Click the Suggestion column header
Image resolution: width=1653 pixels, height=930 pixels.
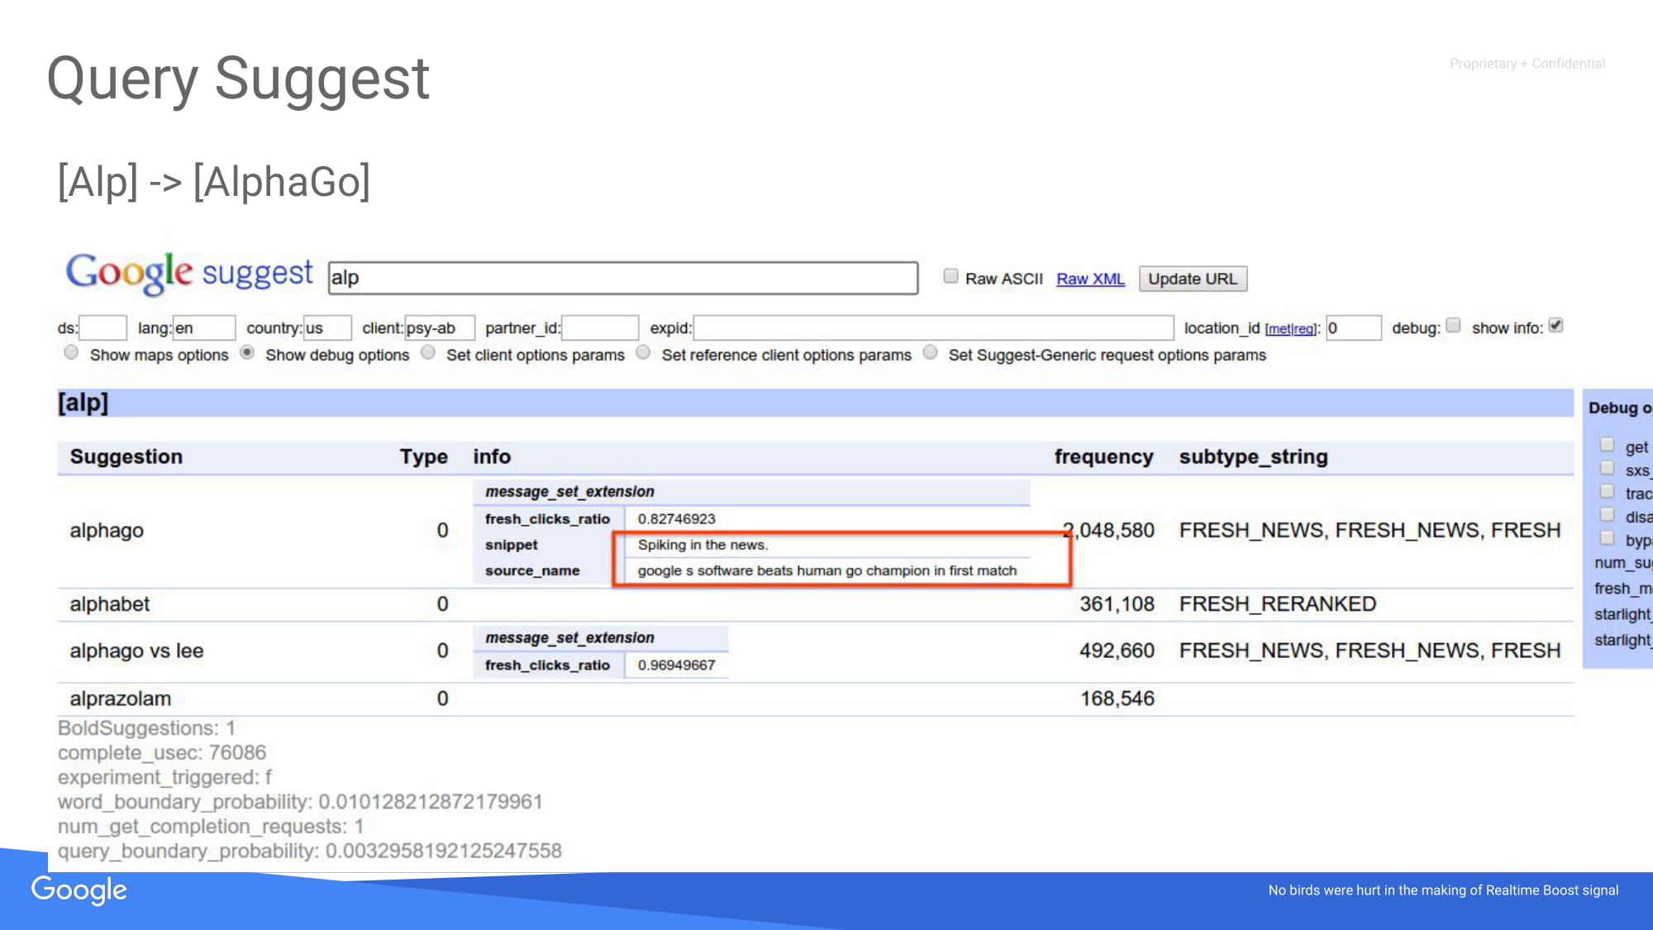pyautogui.click(x=126, y=456)
